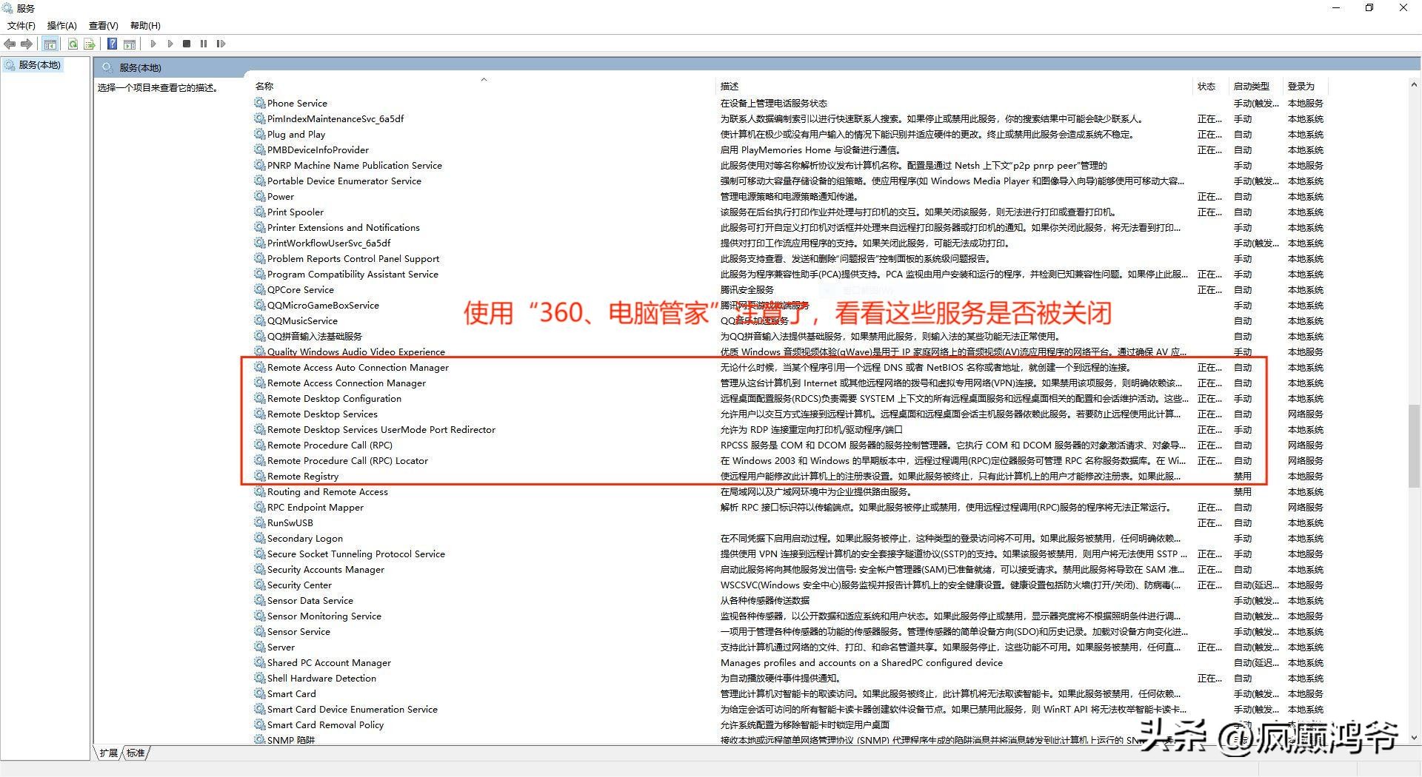Pause the service using the pause toolbar icon
Image resolution: width=1422 pixels, height=777 pixels.
(x=204, y=44)
